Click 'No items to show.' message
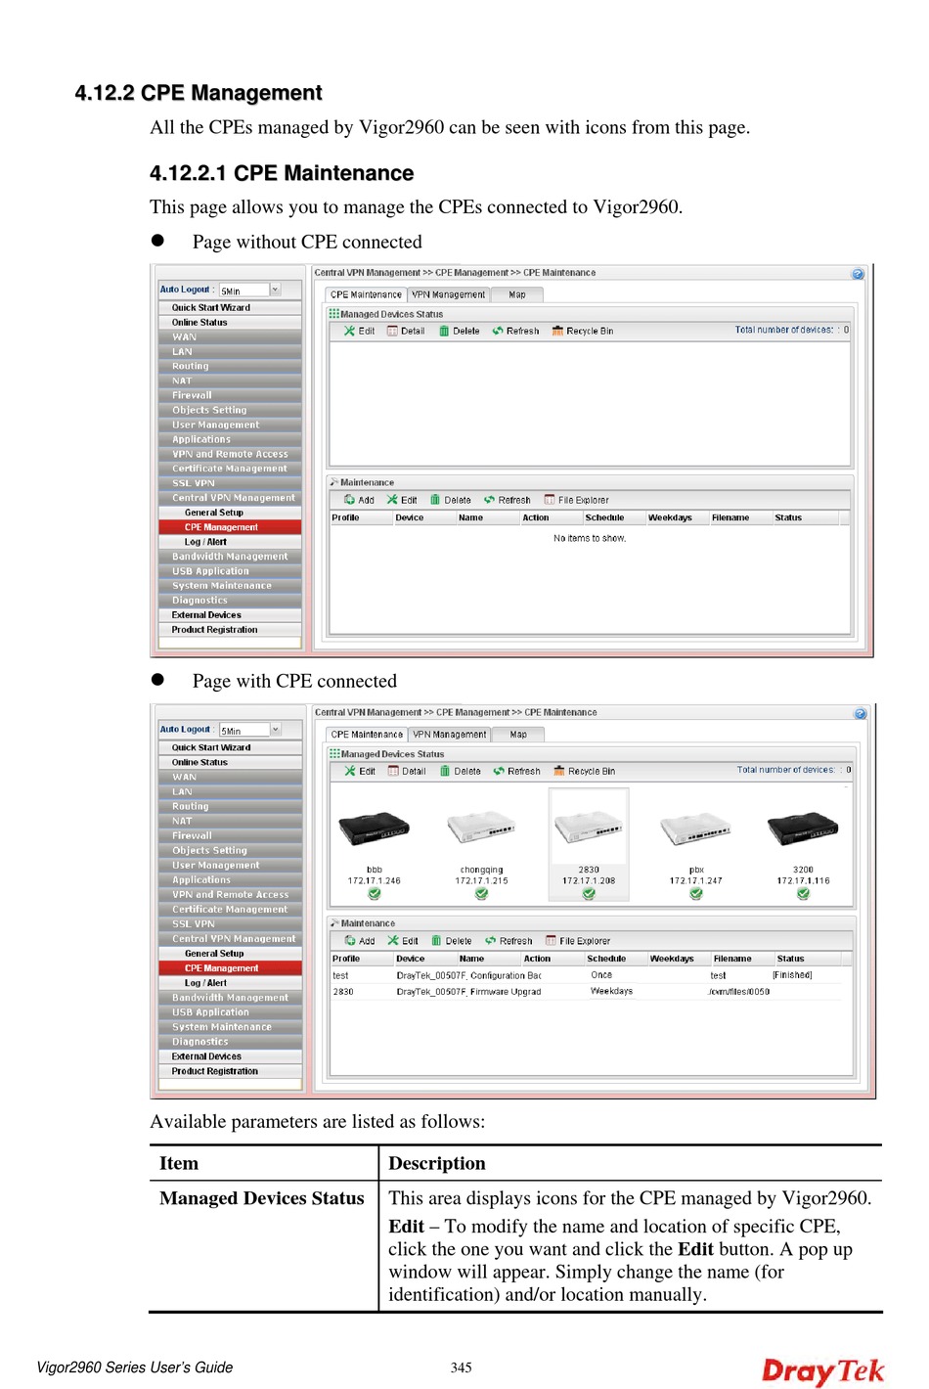 (x=590, y=538)
